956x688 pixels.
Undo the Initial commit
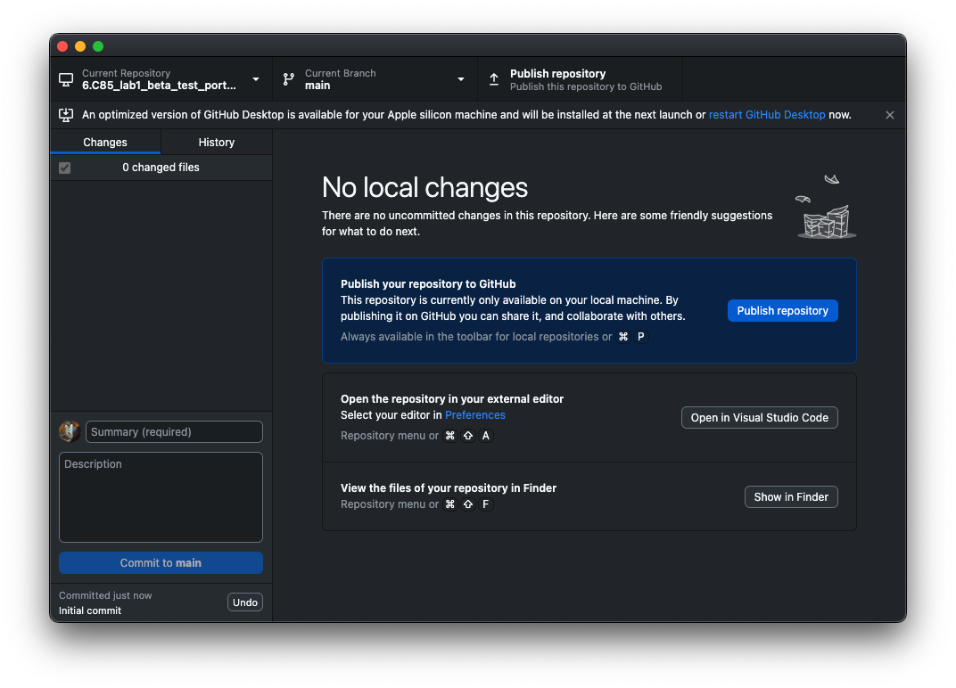click(x=244, y=602)
